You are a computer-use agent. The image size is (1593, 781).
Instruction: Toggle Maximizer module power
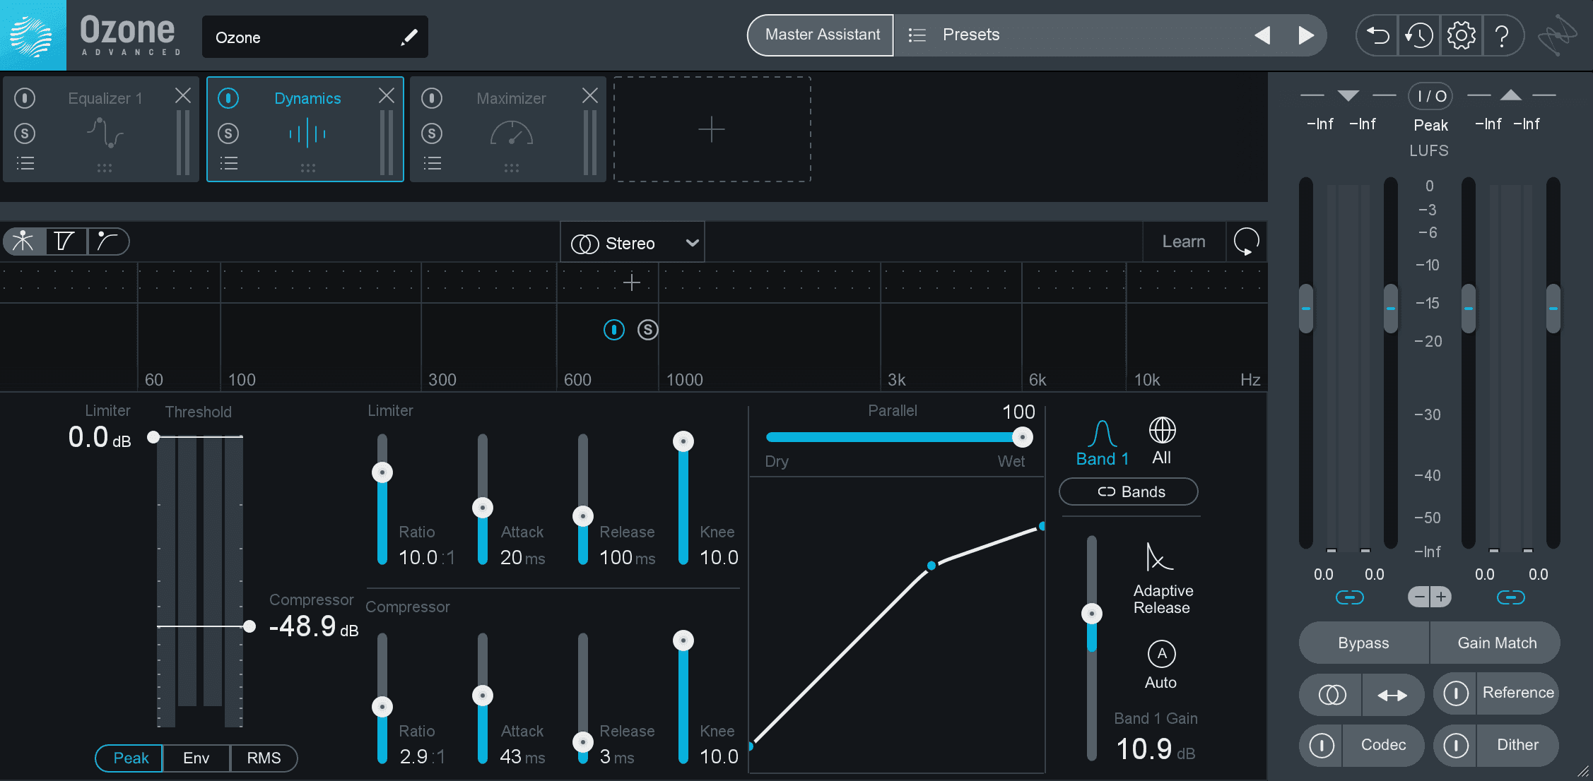point(432,97)
